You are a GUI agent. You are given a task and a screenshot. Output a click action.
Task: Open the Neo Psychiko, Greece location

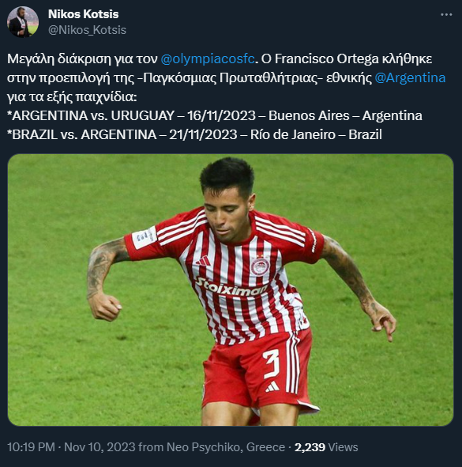point(226,447)
